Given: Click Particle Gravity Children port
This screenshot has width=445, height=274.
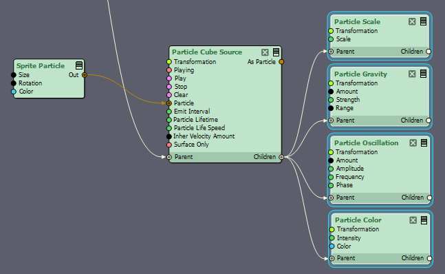Looking at the screenshot, I should [428, 120].
